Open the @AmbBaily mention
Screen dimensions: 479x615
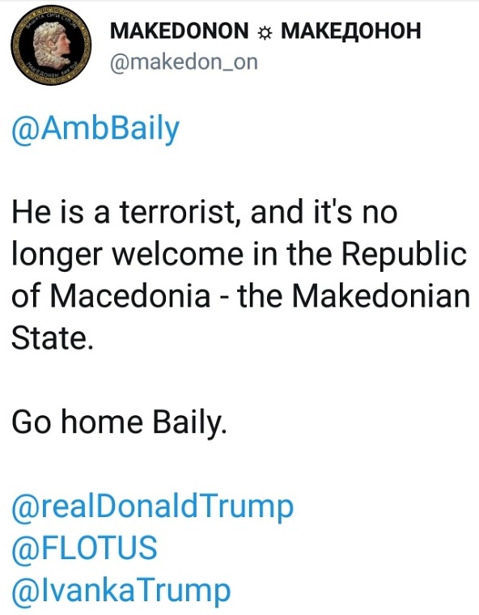coord(95,129)
